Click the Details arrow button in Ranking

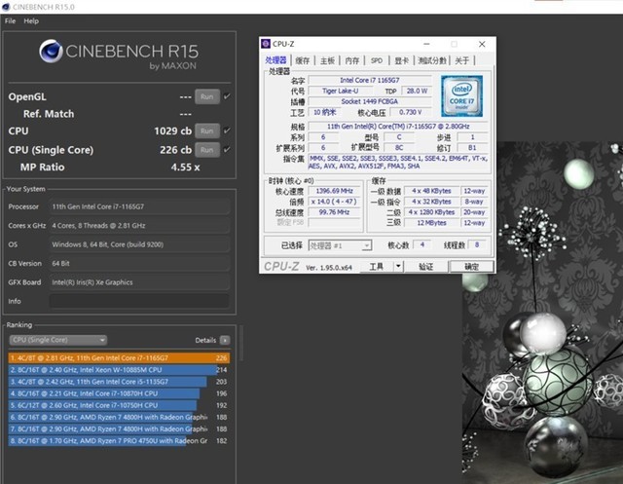(x=225, y=340)
